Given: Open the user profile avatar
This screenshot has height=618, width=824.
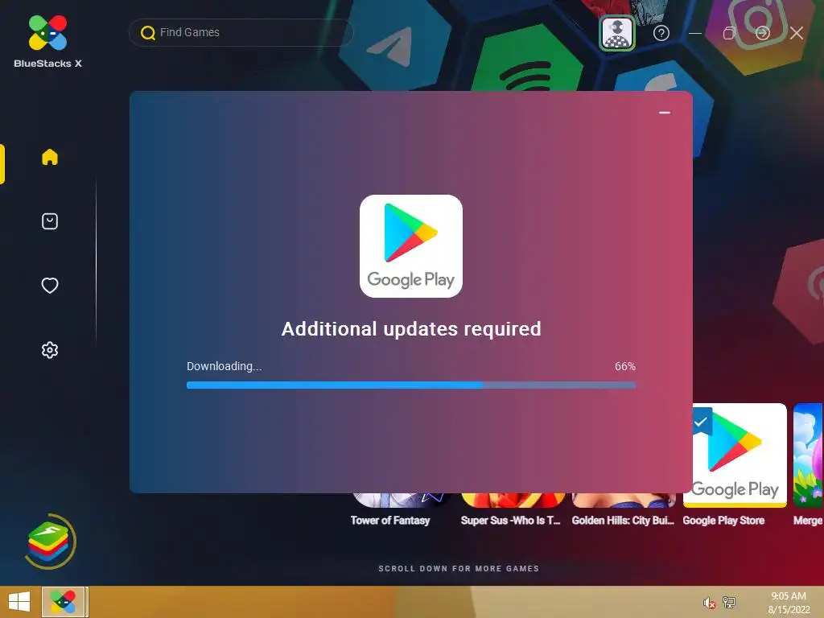Looking at the screenshot, I should click(x=617, y=33).
